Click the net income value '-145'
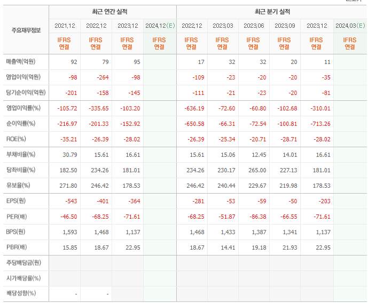368x303 pixels. (134, 93)
